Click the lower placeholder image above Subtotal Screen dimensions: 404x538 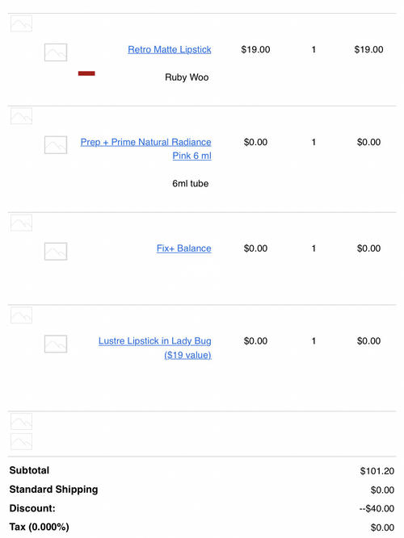click(x=21, y=441)
